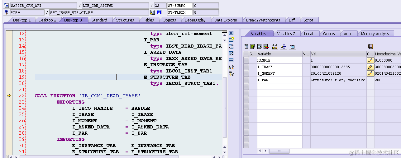Click the row selector for HANDLE row
This screenshot has width=401, height=158.
(246, 60)
